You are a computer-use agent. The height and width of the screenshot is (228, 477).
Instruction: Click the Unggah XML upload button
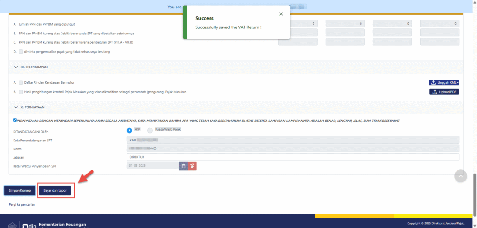coord(444,82)
